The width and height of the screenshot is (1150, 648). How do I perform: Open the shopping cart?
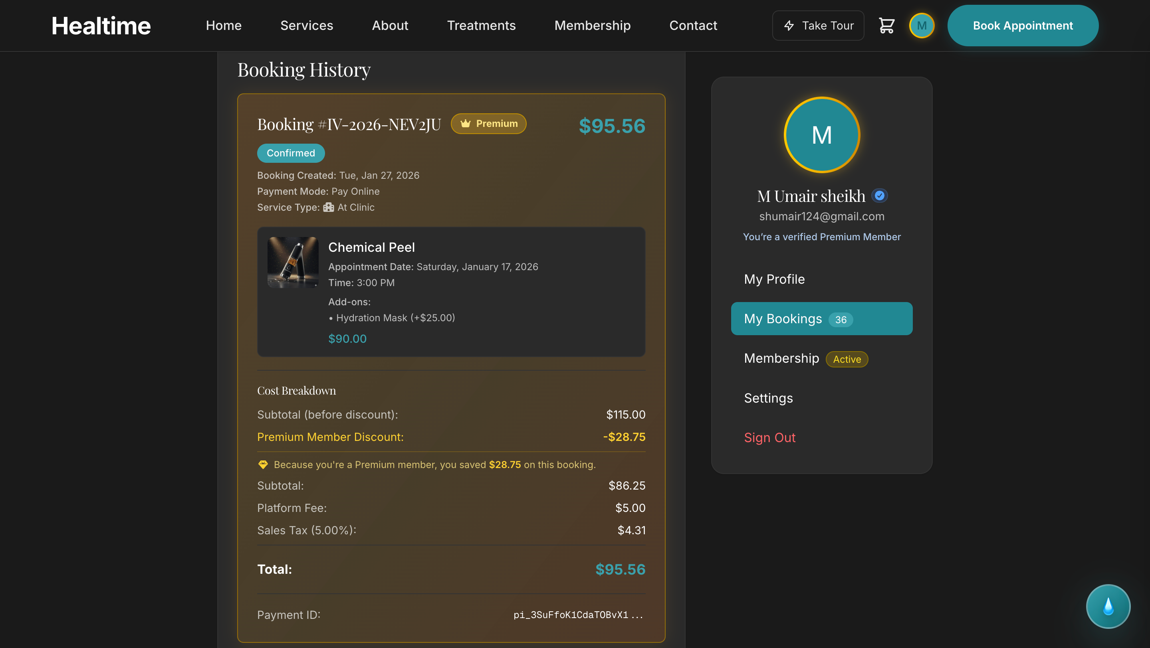tap(886, 26)
